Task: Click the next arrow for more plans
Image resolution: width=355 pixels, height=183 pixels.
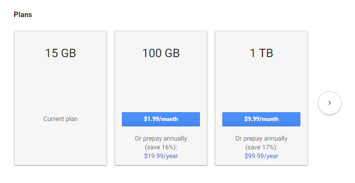Action: click(330, 103)
